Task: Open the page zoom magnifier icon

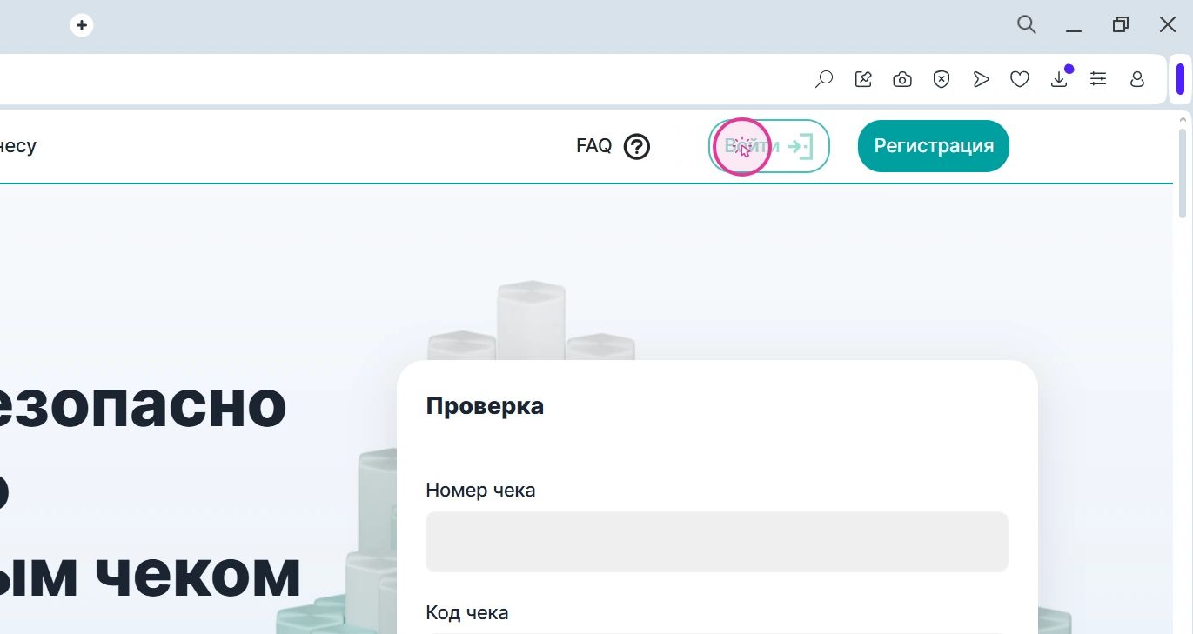Action: [x=823, y=80]
